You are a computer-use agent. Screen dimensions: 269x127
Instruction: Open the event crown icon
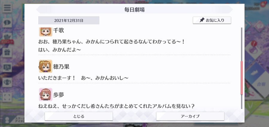[x=7, y=37]
